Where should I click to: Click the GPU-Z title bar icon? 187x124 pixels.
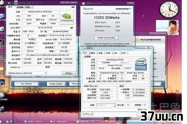[9, 3]
